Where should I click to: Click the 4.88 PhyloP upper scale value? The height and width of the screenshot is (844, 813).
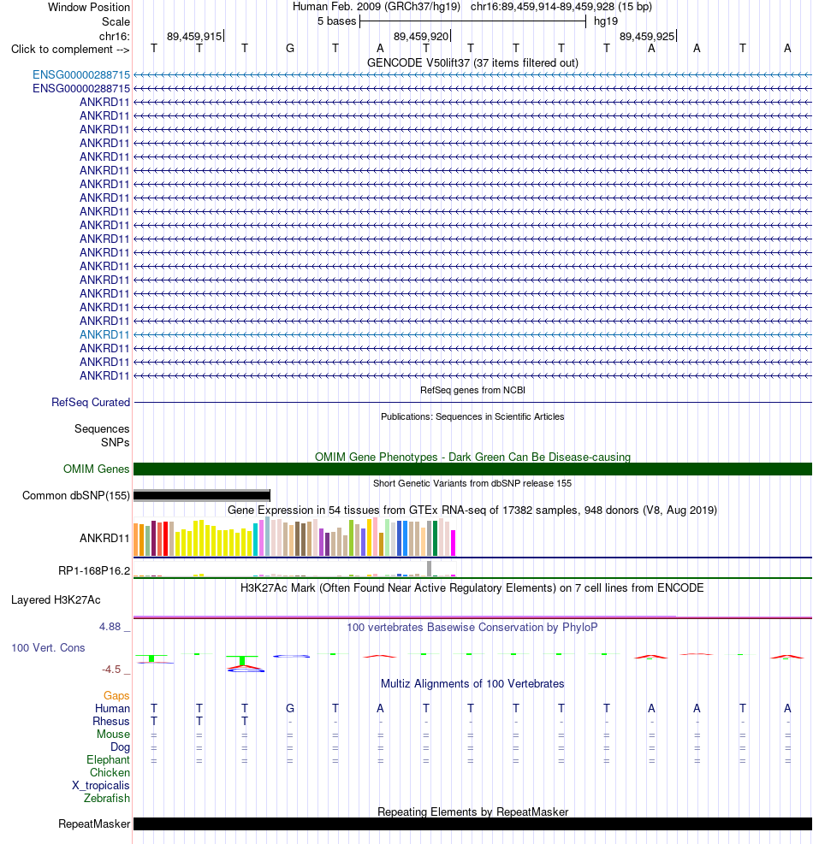(110, 627)
